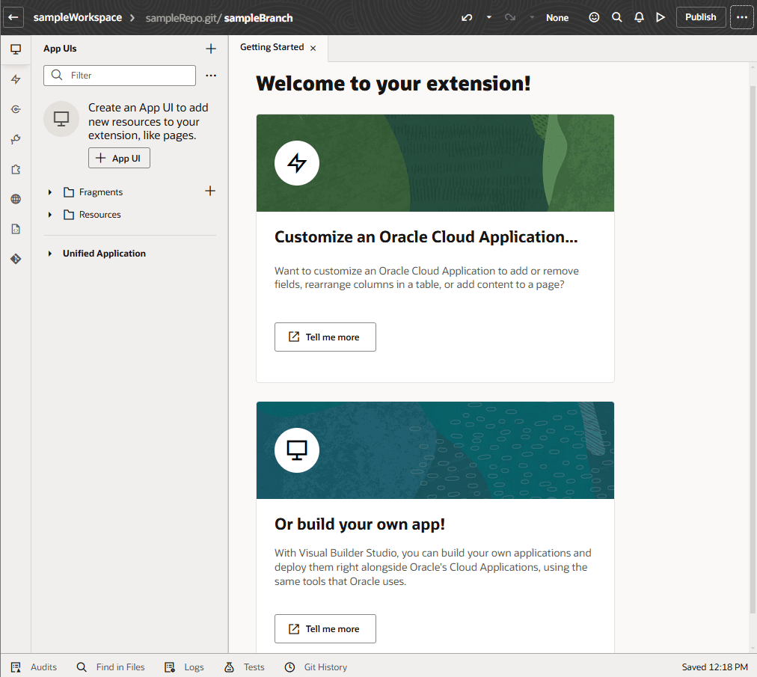
Task: Expand the Resources folder
Action: 49,214
